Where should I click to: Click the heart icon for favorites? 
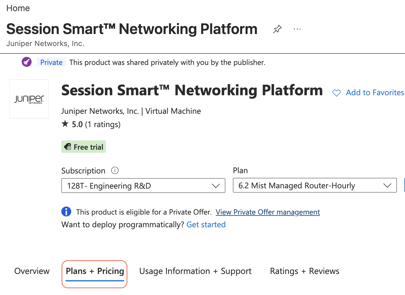click(x=337, y=93)
